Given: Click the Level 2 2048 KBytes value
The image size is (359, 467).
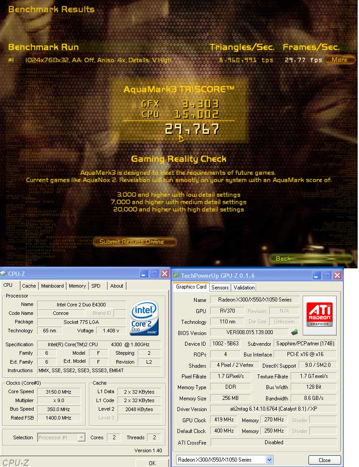Looking at the screenshot, I should coord(139,409).
